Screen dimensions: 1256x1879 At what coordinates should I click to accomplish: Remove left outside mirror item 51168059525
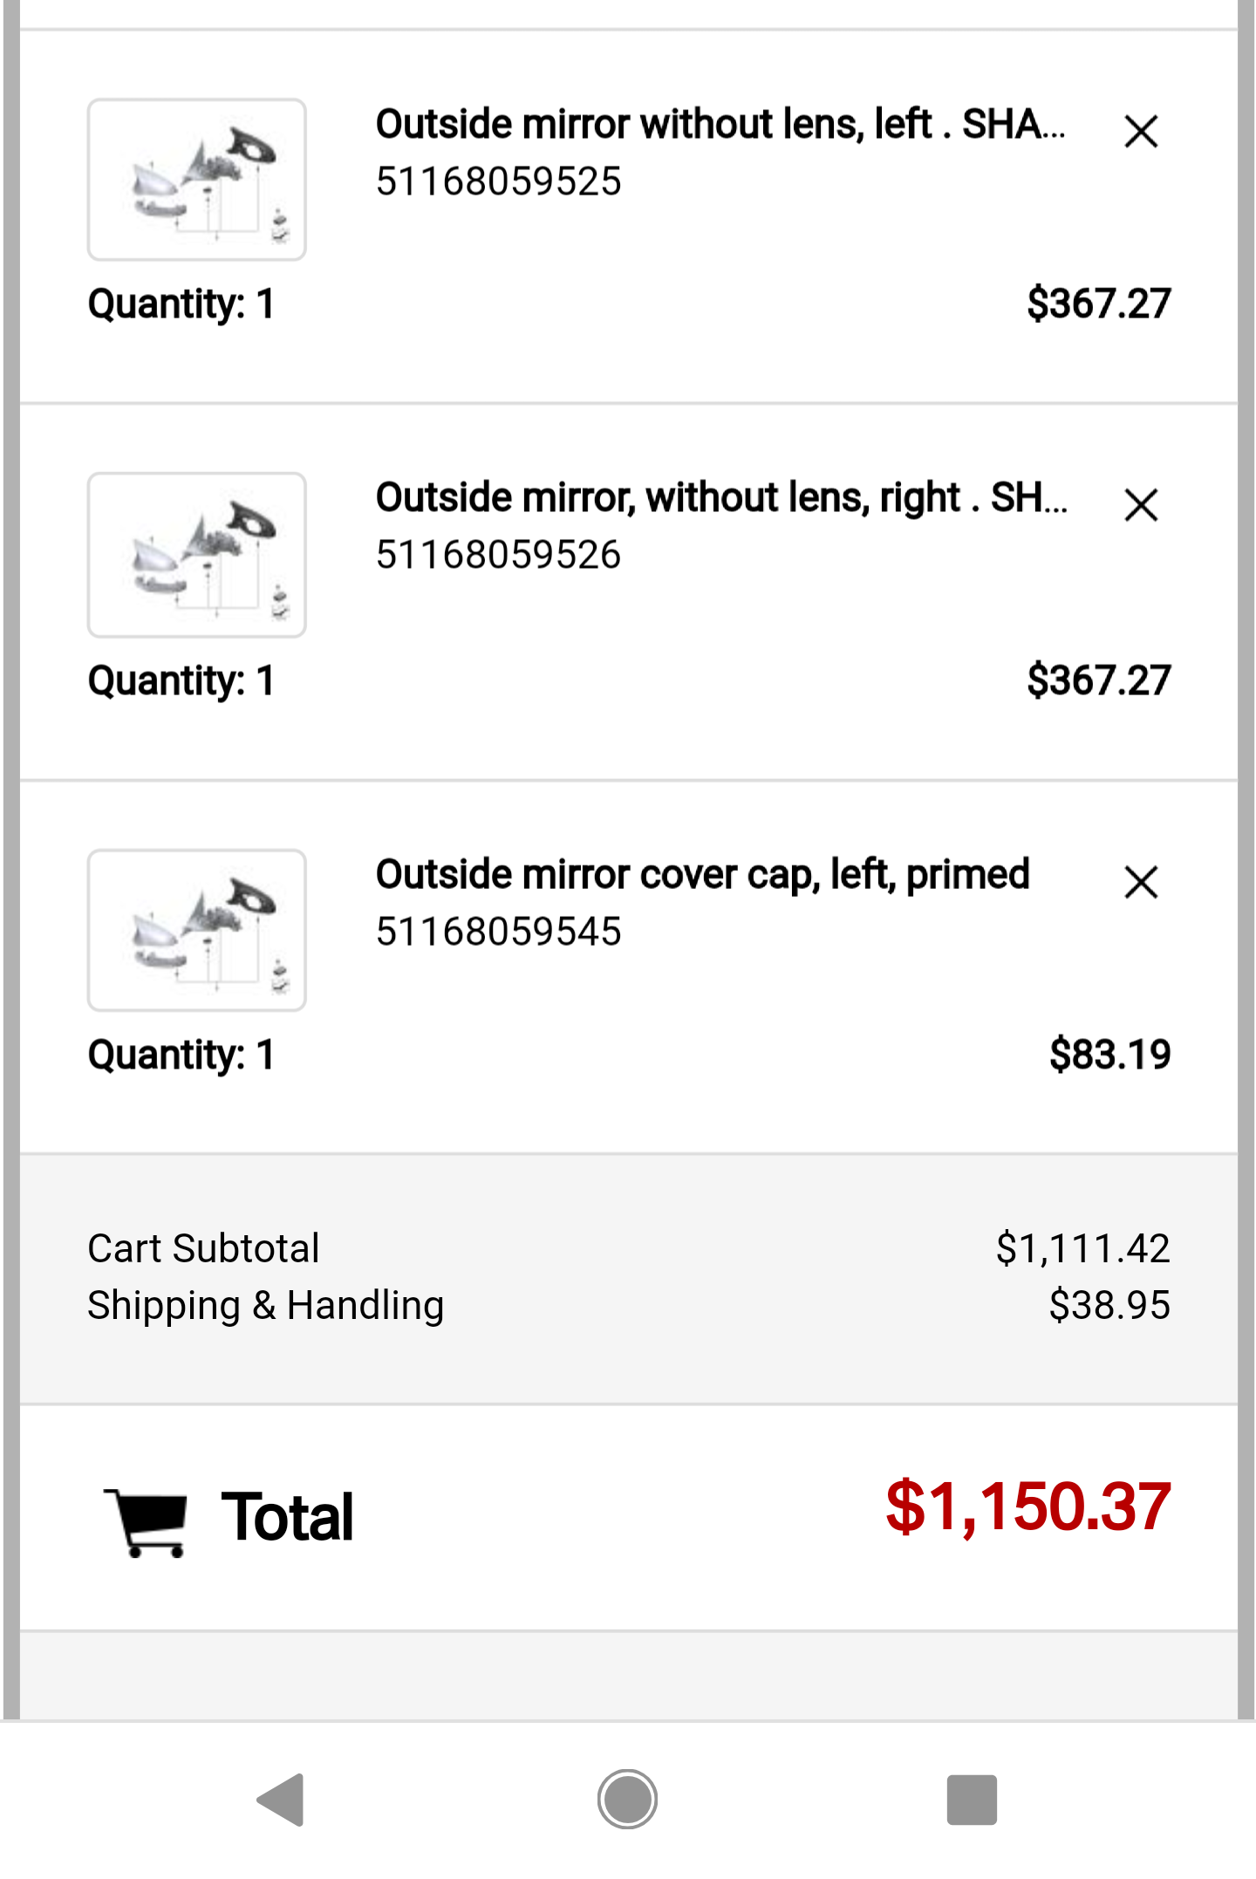pos(1140,133)
